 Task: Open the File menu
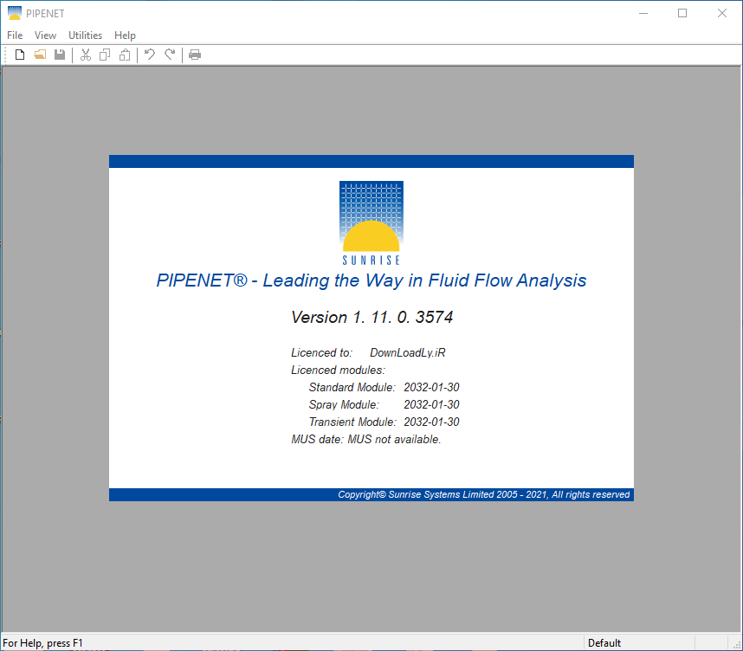pyautogui.click(x=14, y=35)
